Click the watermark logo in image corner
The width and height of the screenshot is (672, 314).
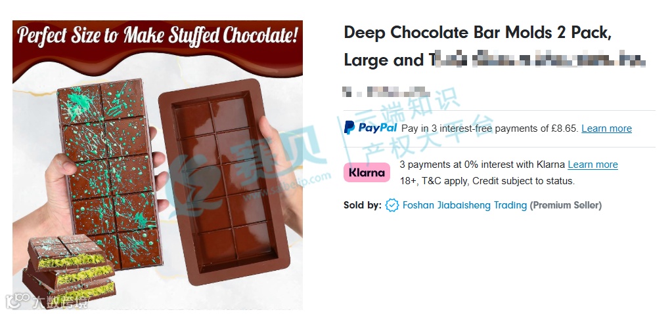[46, 302]
